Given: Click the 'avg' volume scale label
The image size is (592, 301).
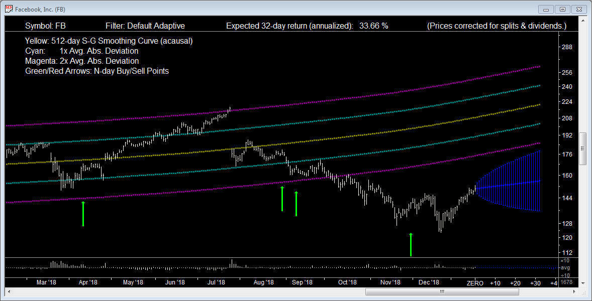Looking at the screenshot, I should click(x=565, y=268).
